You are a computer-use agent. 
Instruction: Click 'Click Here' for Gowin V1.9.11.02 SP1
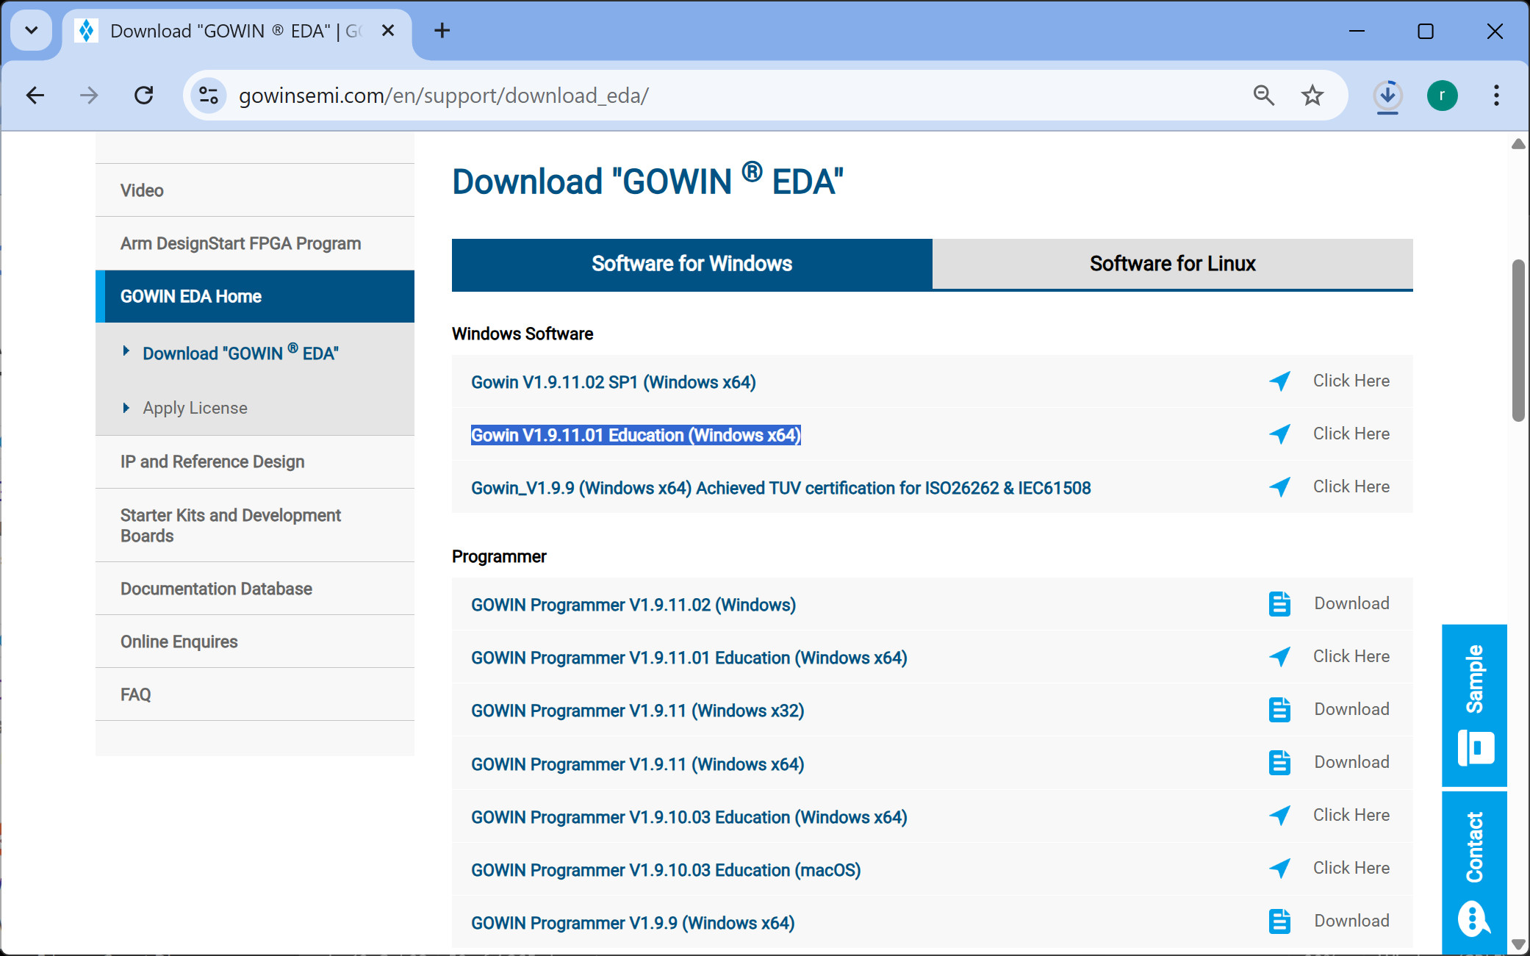tap(1351, 381)
